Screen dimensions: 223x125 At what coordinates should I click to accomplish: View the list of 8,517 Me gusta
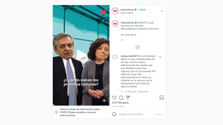point(120,102)
